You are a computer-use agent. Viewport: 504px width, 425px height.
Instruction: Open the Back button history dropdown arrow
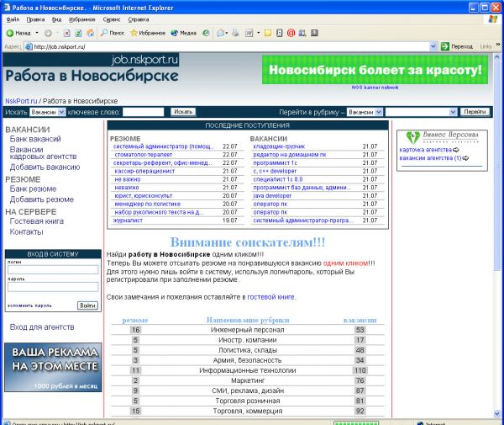click(37, 33)
